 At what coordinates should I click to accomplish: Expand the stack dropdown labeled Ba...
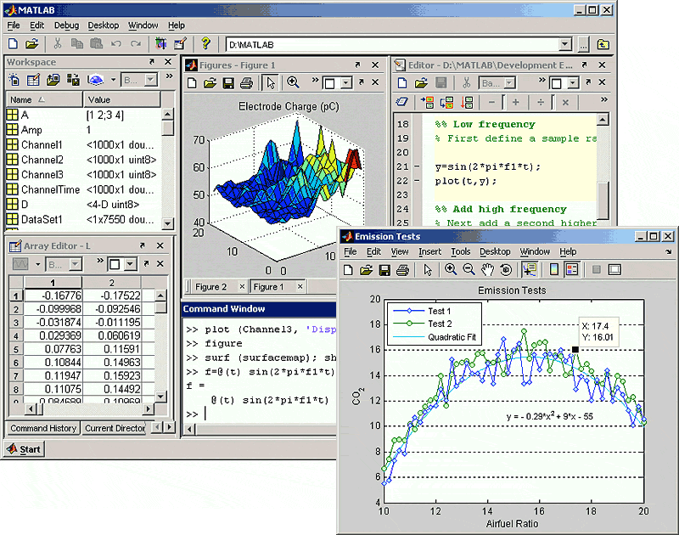pos(509,82)
